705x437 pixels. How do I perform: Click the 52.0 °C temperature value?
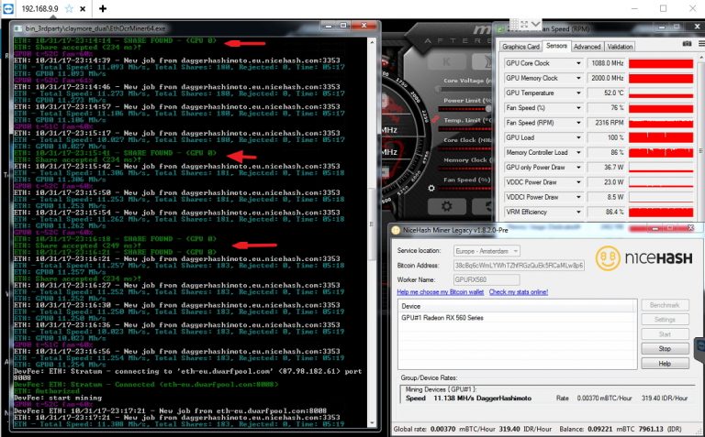[x=606, y=93]
